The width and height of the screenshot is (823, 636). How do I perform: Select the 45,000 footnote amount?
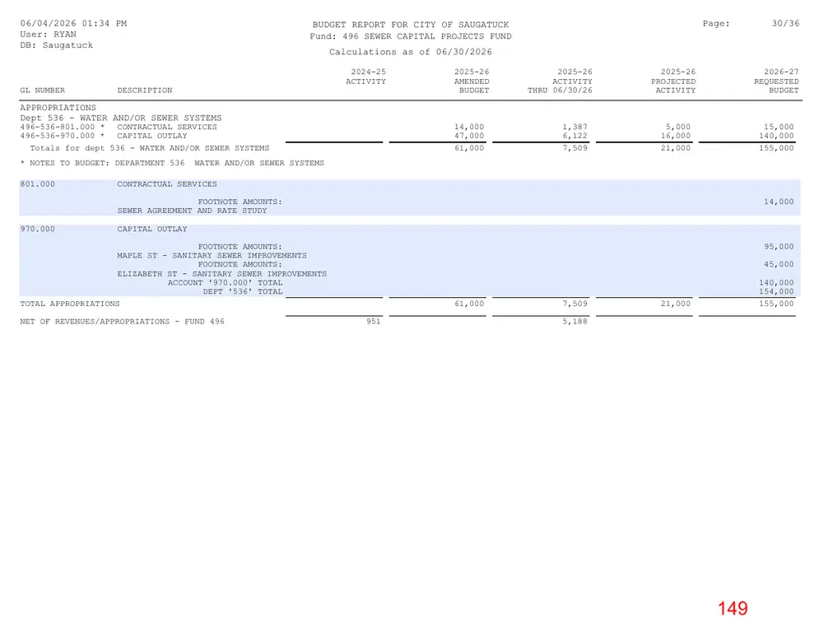click(x=779, y=264)
